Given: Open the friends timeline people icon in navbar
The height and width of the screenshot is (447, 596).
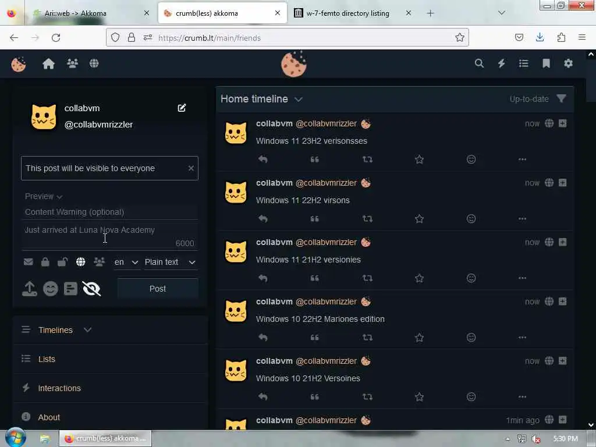Looking at the screenshot, I should [x=72, y=63].
